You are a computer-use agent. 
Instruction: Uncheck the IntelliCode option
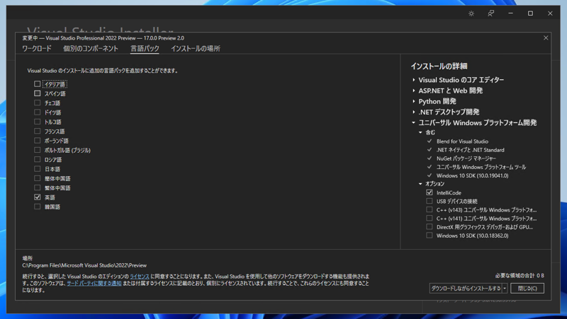pyautogui.click(x=430, y=192)
